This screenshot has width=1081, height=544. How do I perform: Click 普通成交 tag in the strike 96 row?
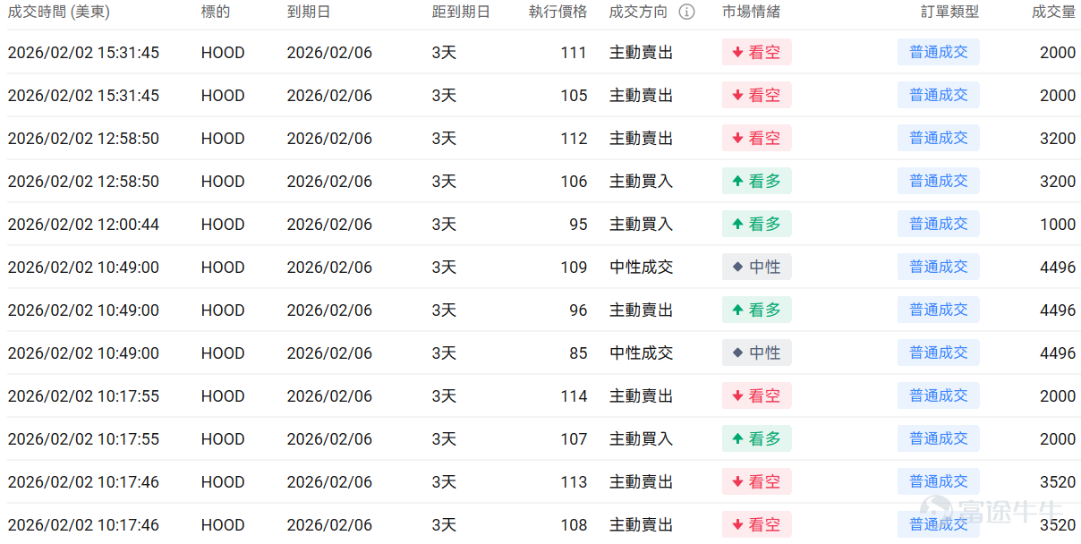pos(939,310)
